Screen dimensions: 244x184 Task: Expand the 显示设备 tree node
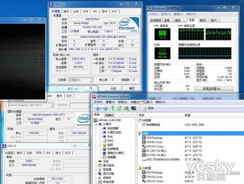point(96,173)
